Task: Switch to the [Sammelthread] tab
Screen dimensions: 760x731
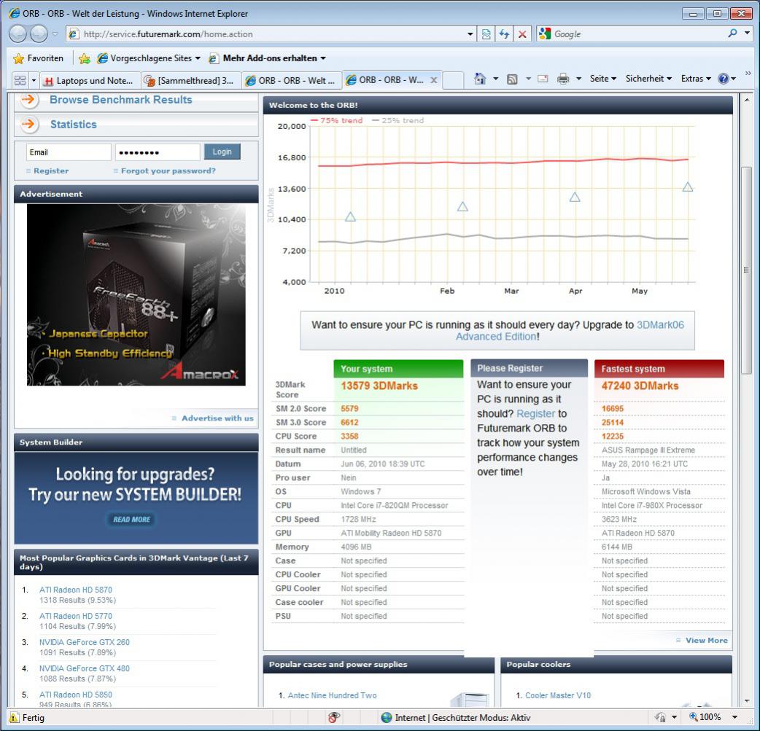Action: pyautogui.click(x=192, y=81)
